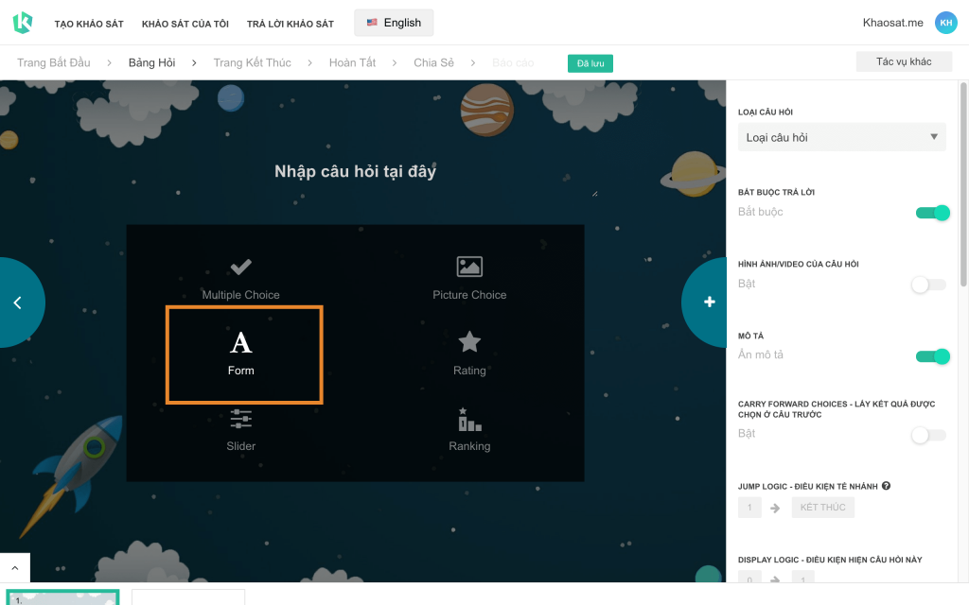Open TRẢ LỜI KHẢO SÁT menu
Screen dimensions: 969x605
(x=291, y=24)
